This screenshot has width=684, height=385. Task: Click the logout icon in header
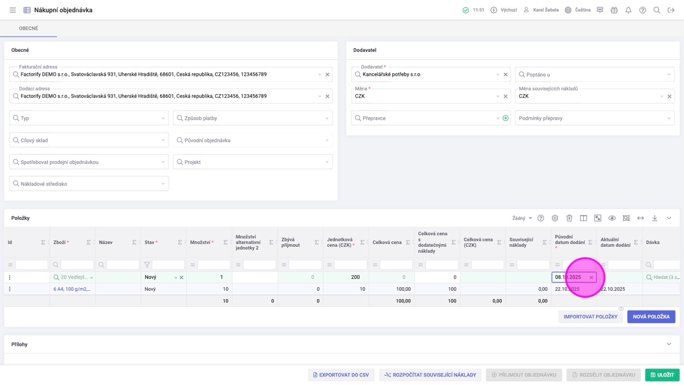(671, 10)
